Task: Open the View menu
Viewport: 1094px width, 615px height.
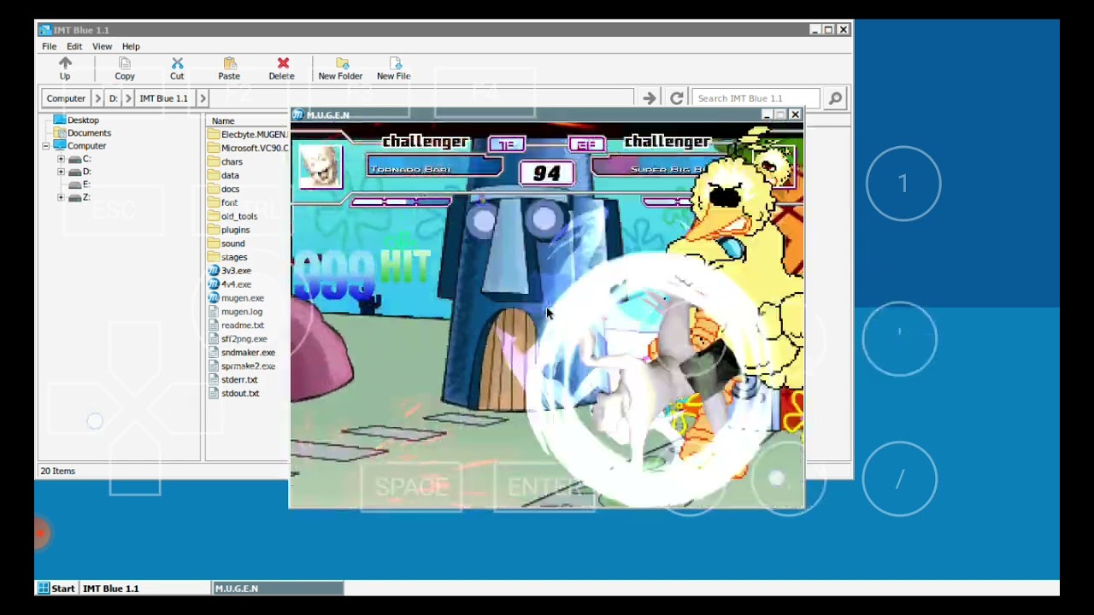Action: pyautogui.click(x=102, y=46)
